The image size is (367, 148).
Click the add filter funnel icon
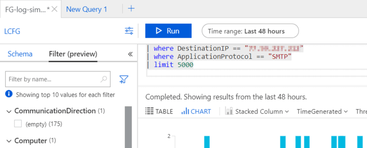tap(124, 79)
